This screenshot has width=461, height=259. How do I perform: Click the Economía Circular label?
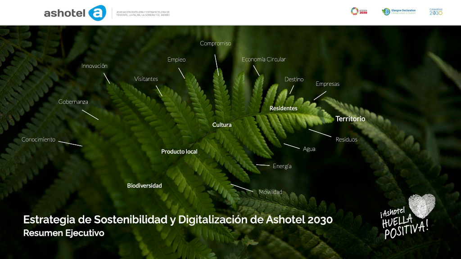tap(263, 59)
